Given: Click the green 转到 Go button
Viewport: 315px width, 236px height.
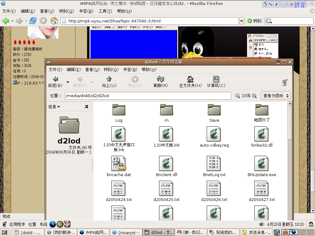Looking at the screenshot, I should tap(254, 21).
